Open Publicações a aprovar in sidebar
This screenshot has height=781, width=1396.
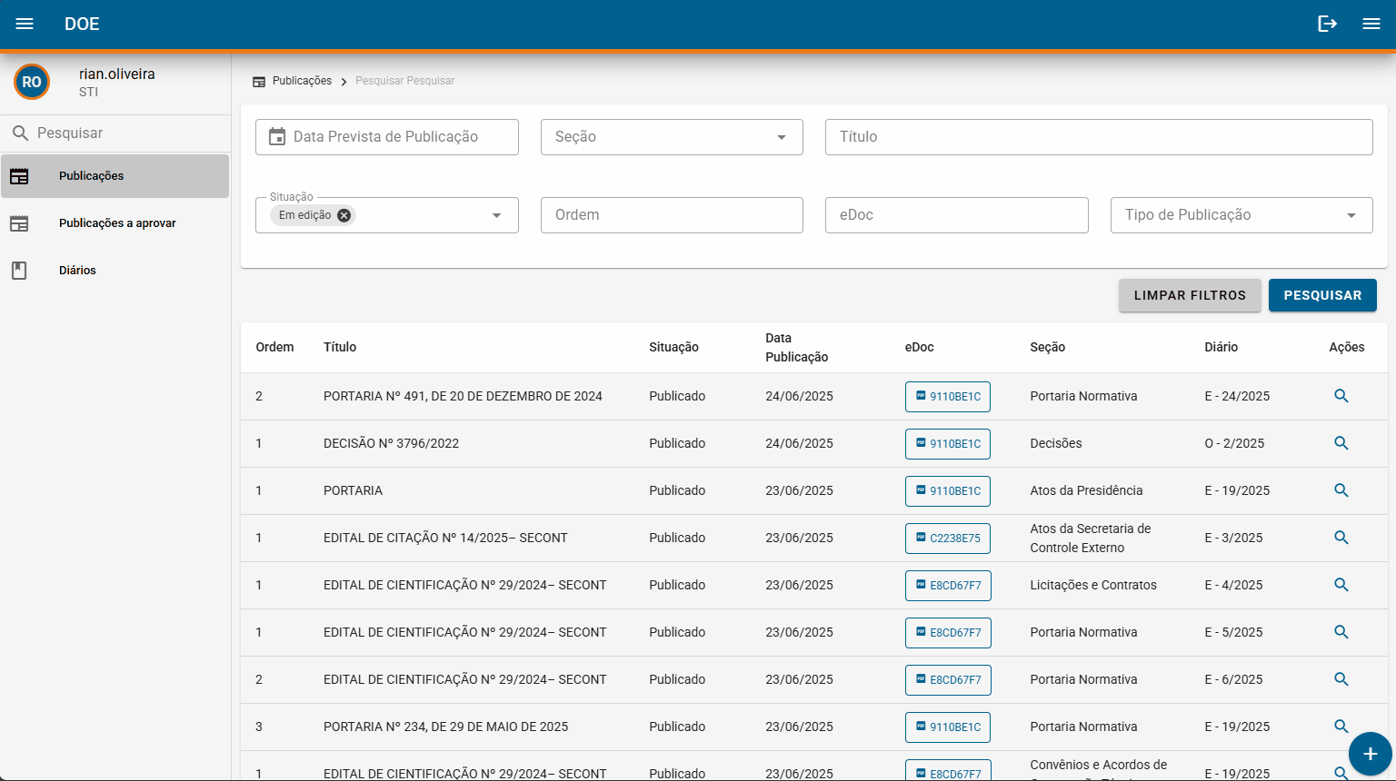[115, 223]
